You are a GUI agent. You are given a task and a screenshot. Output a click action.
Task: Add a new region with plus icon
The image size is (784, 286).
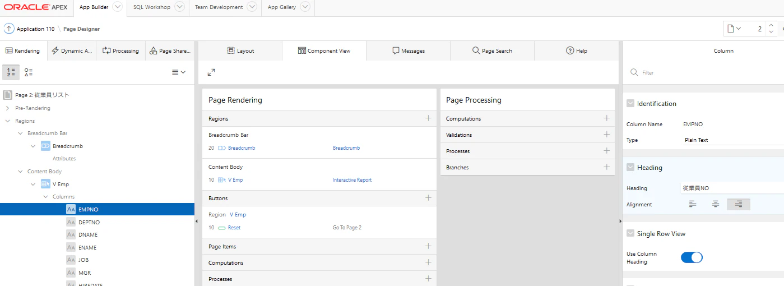(428, 118)
